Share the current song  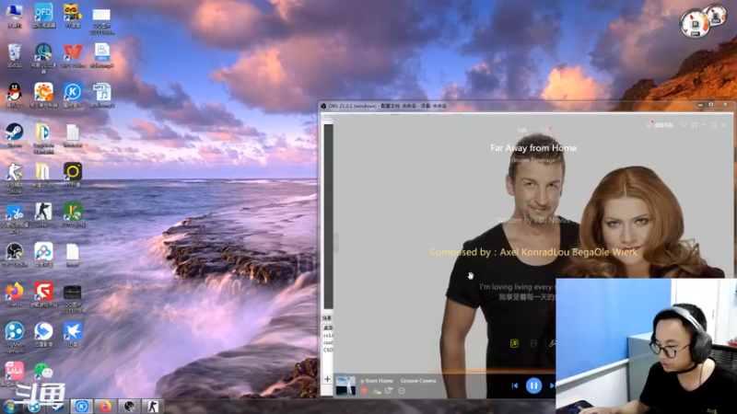click(x=389, y=390)
